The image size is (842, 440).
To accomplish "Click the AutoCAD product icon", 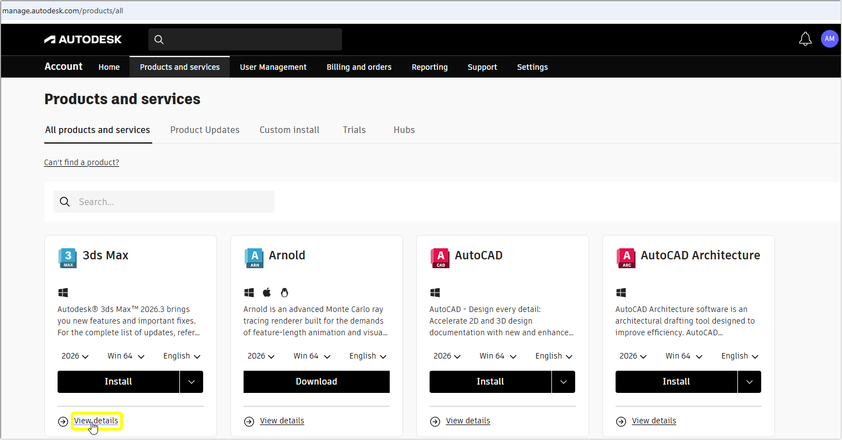I will pos(439,258).
